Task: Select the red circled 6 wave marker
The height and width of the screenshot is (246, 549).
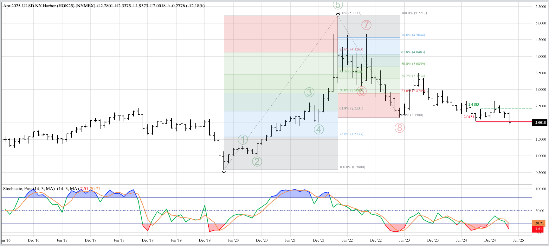Action: click(361, 91)
